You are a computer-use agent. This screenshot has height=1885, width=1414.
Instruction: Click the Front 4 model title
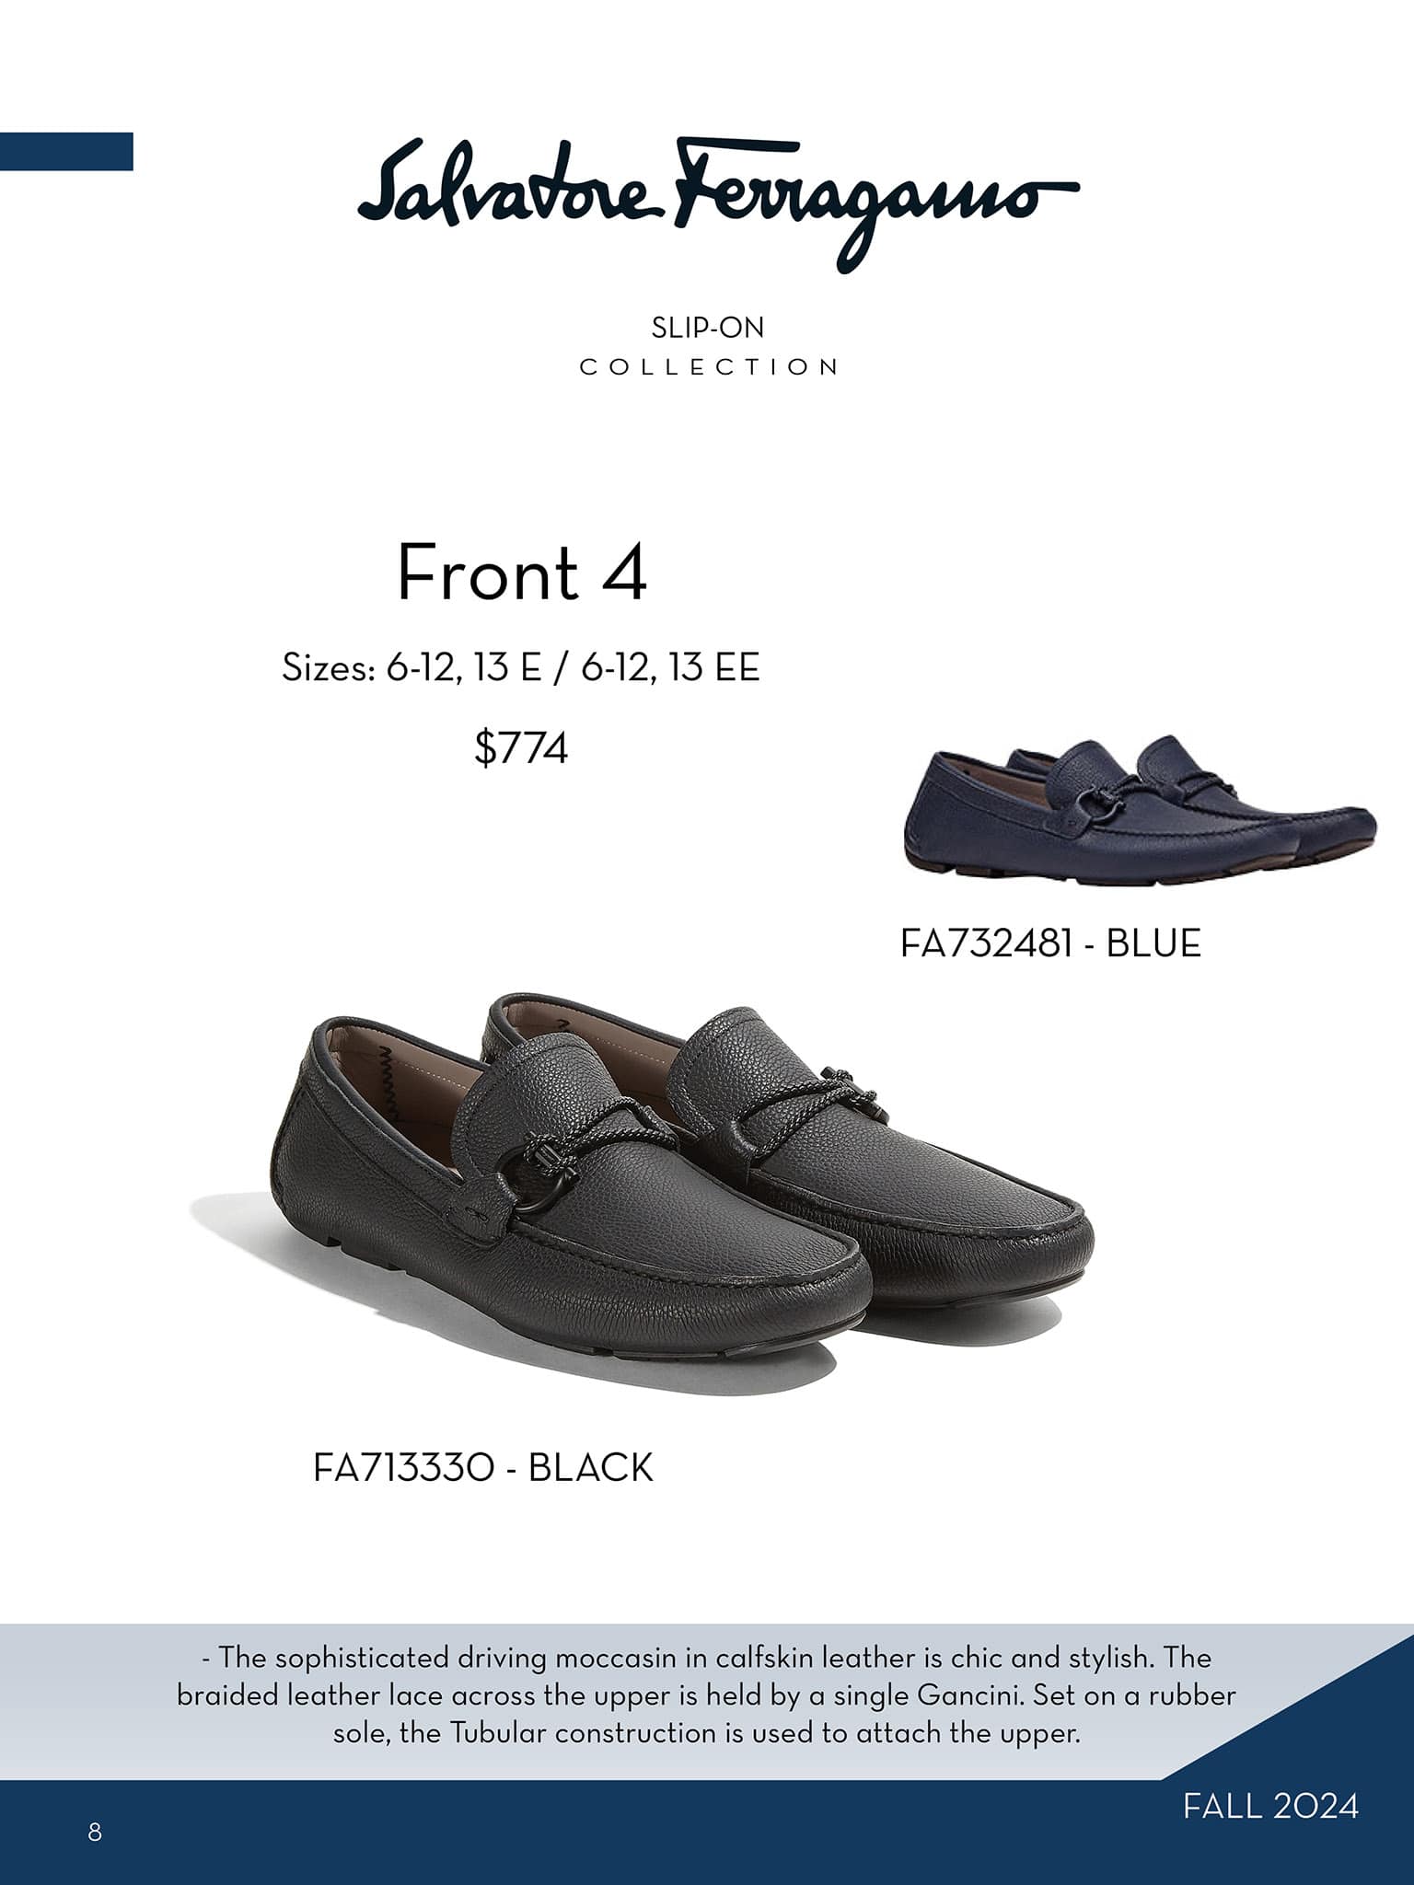[x=521, y=572]
